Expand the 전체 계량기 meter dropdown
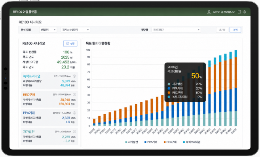The image size is (260, 157). 176,30
